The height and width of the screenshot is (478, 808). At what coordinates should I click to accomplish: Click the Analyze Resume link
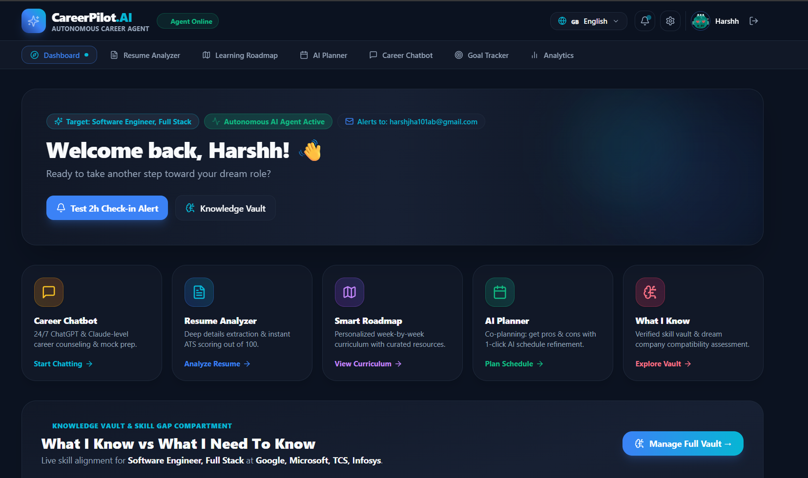[x=217, y=364]
